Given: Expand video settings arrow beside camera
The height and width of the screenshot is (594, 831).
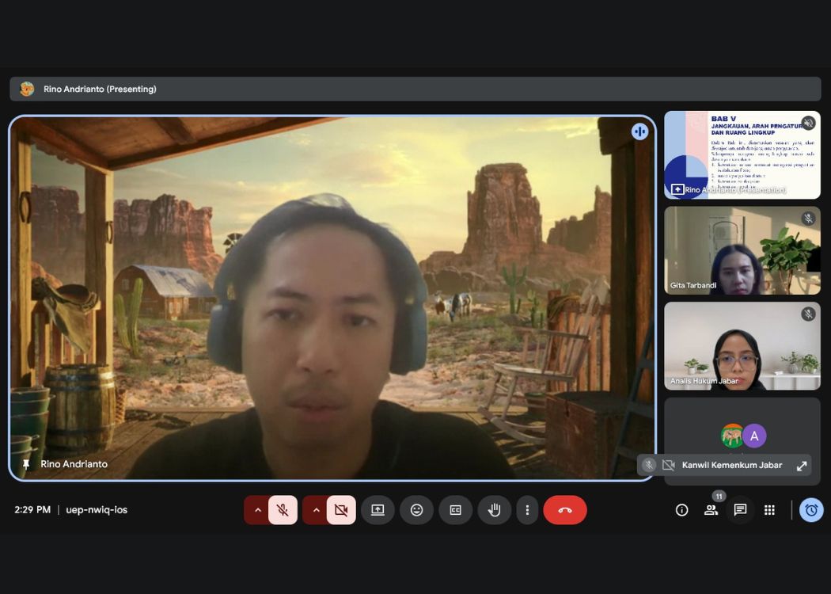Looking at the screenshot, I should [316, 510].
